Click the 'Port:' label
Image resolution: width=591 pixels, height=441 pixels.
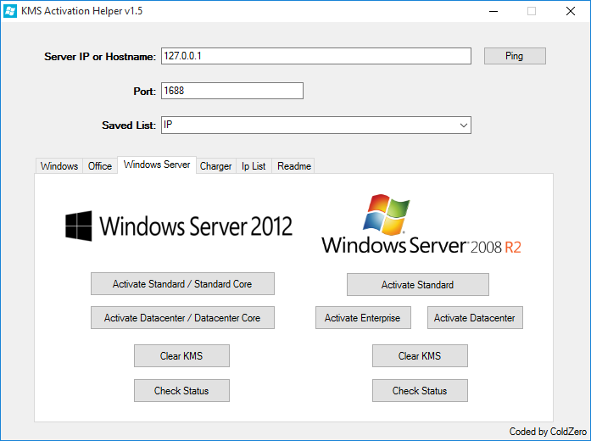click(145, 92)
